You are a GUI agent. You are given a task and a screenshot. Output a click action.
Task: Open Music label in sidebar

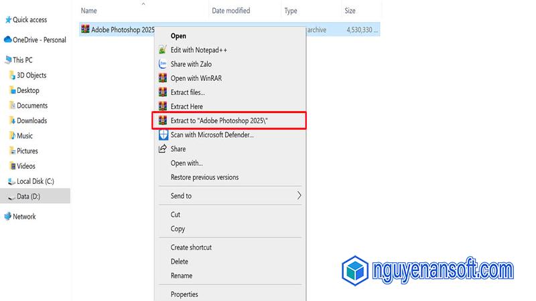tap(25, 136)
